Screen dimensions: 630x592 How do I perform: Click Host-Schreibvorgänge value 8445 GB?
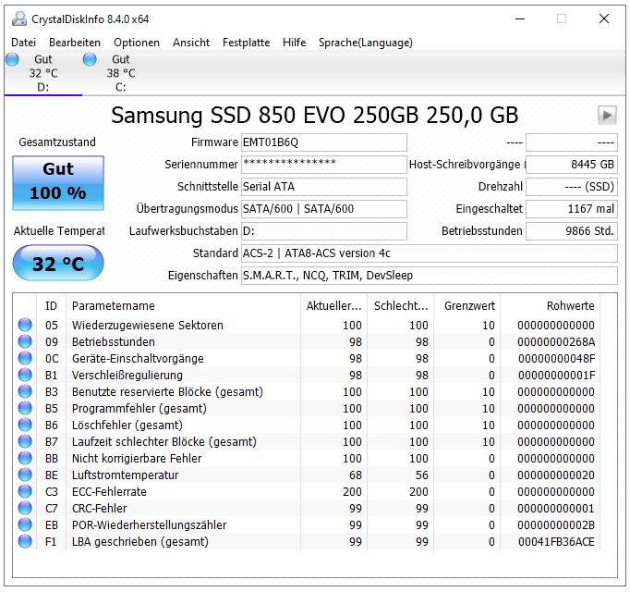571,165
